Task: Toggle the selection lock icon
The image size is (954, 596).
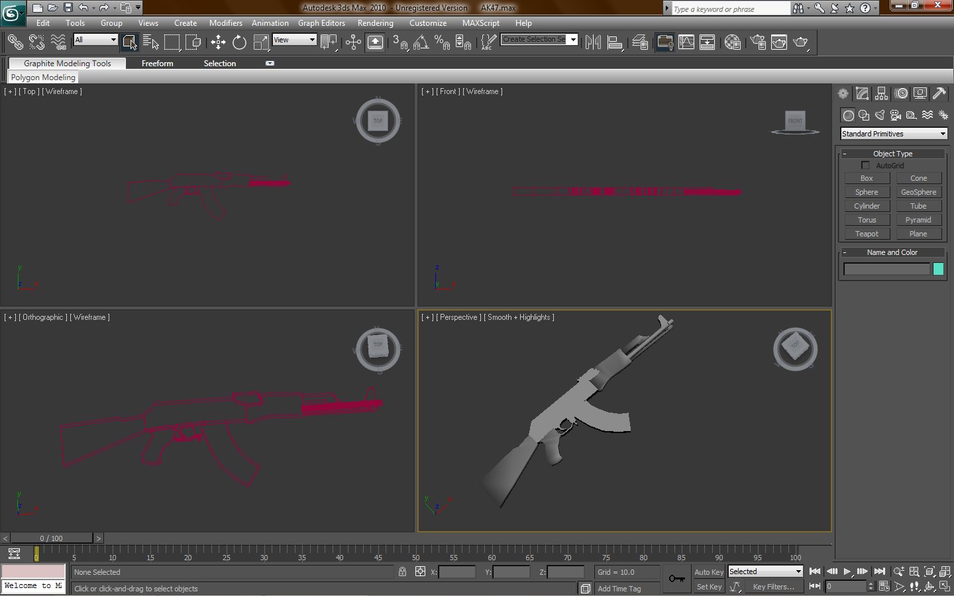Action: pyautogui.click(x=402, y=571)
